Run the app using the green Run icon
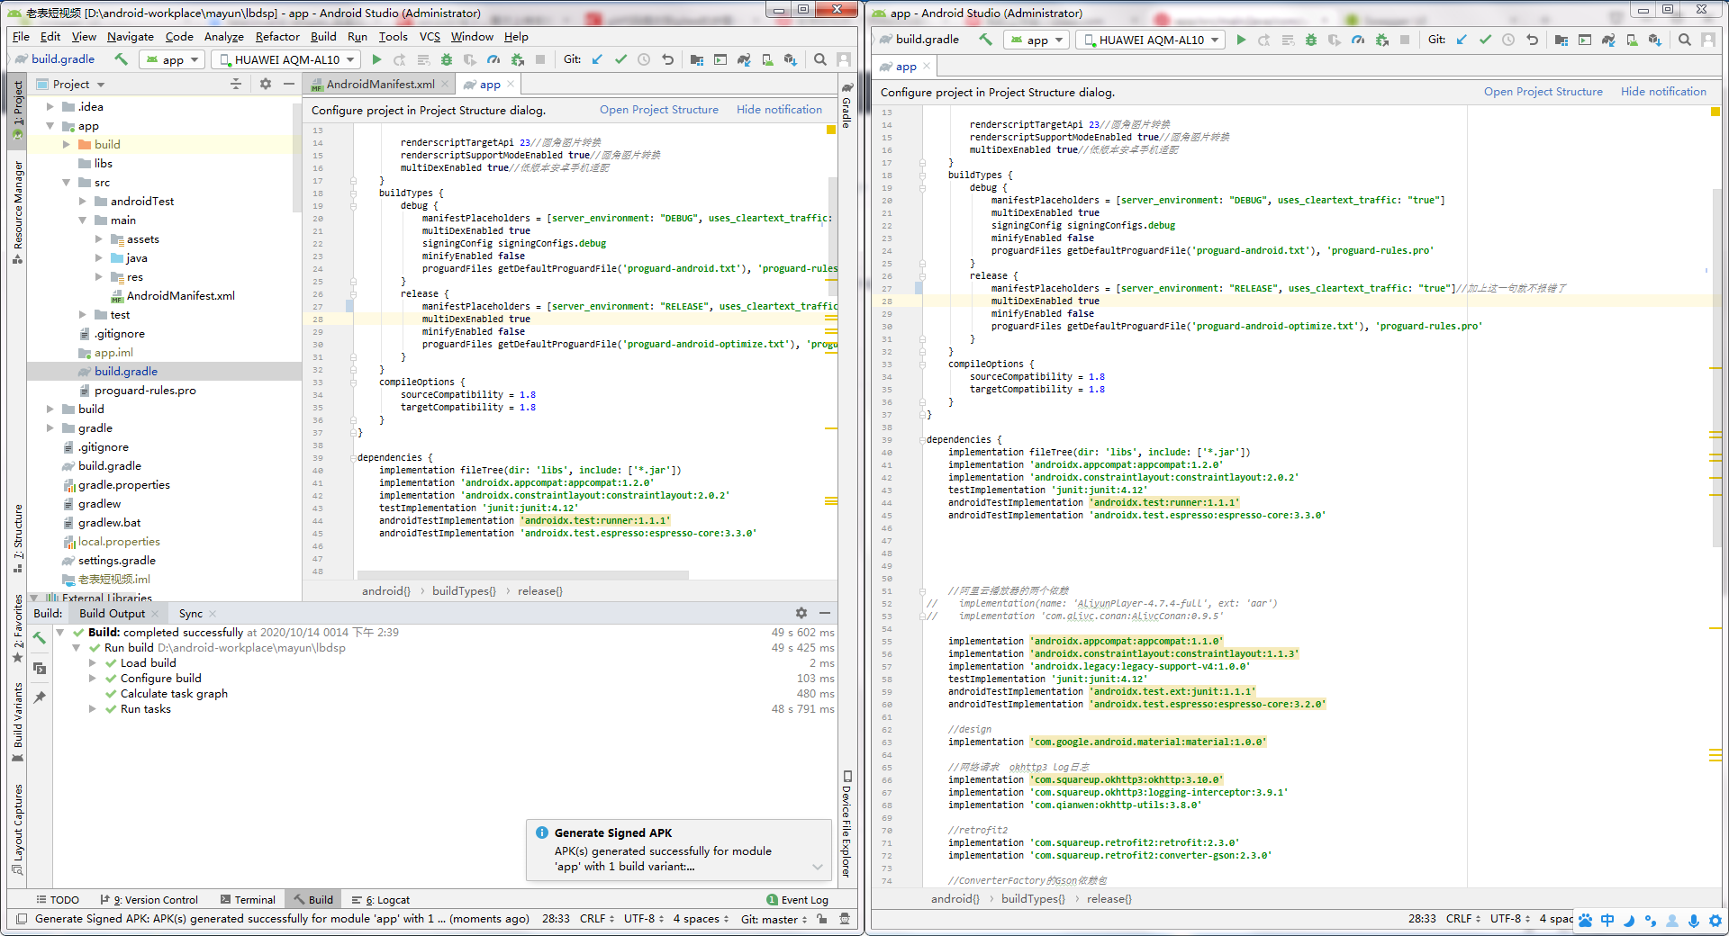Viewport: 1729px width, 936px height. (376, 59)
